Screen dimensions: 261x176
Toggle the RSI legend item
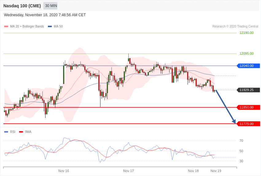point(10,132)
